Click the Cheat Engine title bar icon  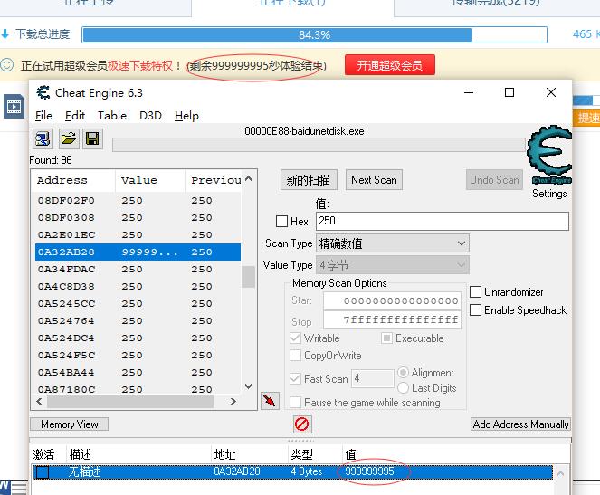(42, 92)
